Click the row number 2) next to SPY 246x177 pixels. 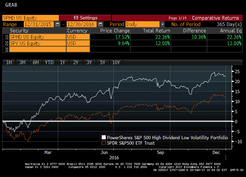[6, 43]
